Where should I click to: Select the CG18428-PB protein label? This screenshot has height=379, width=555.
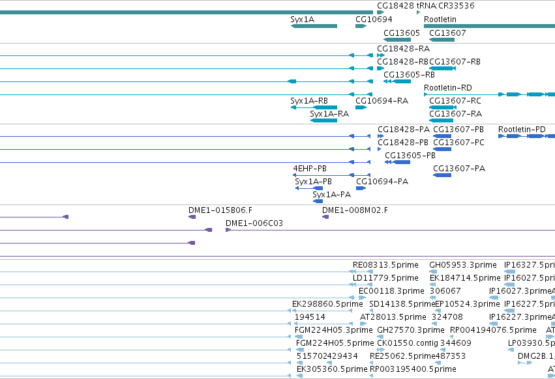tap(403, 143)
